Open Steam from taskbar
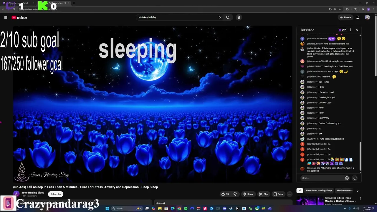The image size is (377, 212). click(231, 208)
